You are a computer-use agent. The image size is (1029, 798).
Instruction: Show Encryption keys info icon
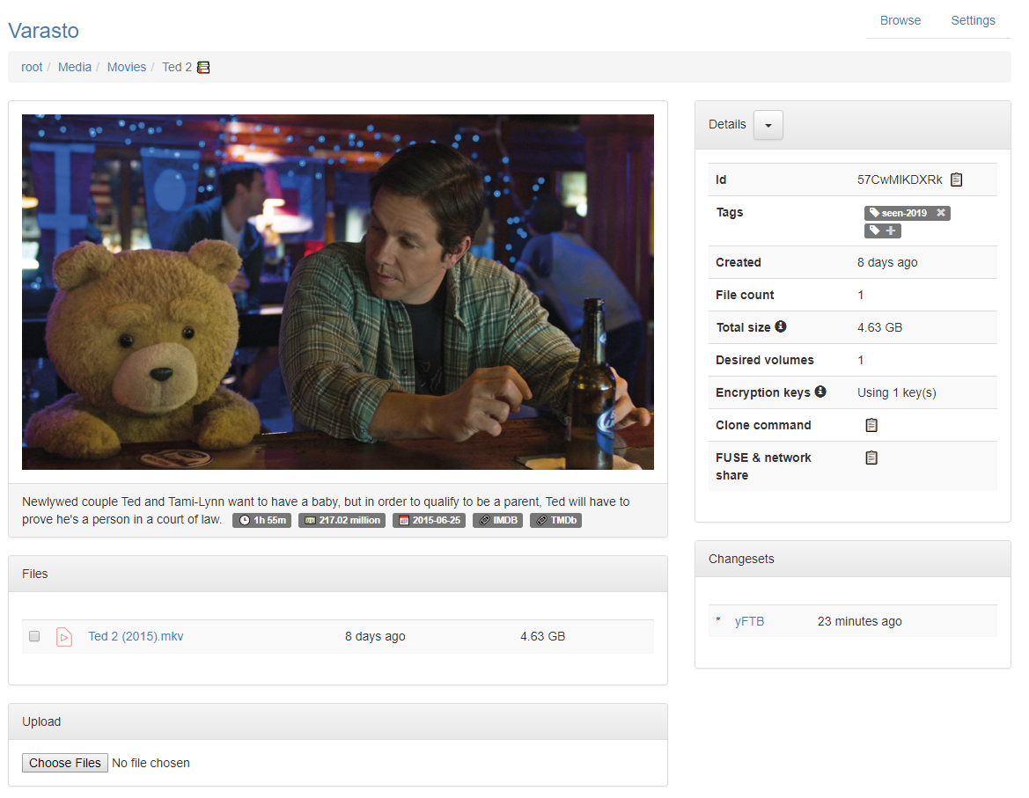(x=820, y=392)
